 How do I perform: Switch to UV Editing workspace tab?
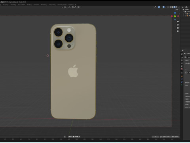point(13,5)
